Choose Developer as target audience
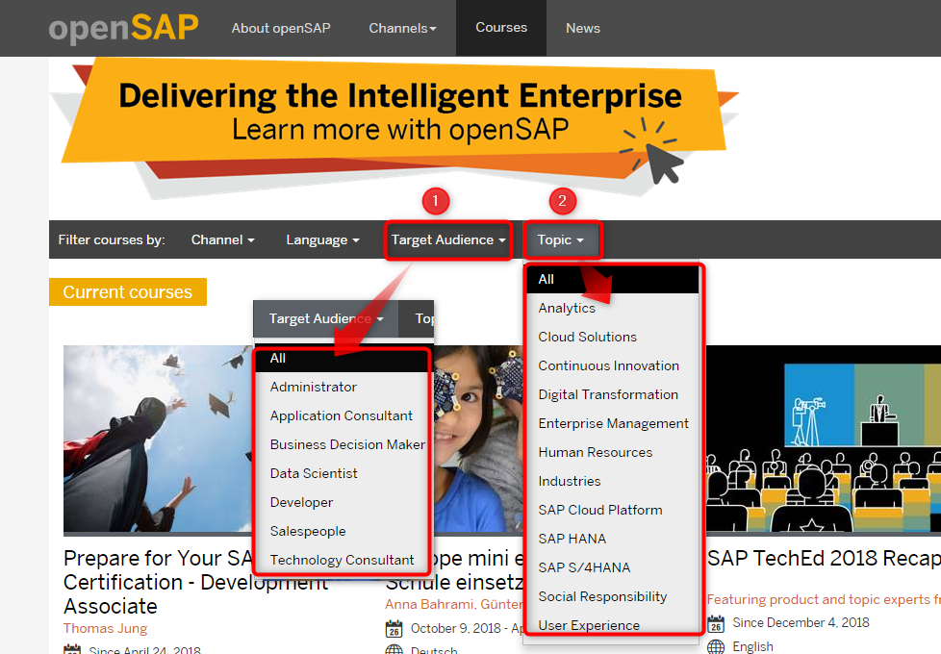 pos(343,502)
